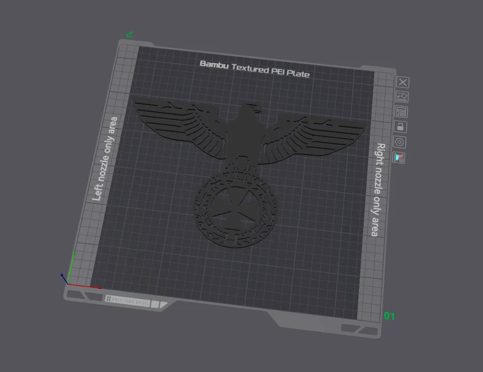
Task: Toggle the plate lock
Action: pos(402,128)
